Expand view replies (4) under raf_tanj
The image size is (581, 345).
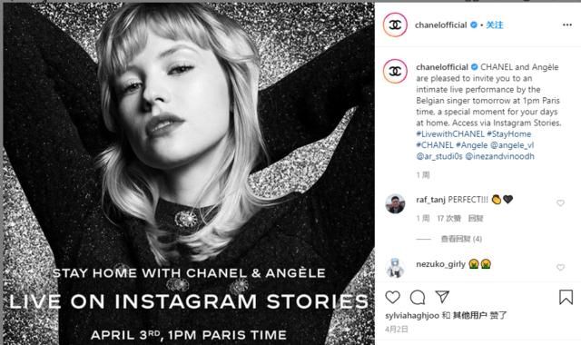461,239
